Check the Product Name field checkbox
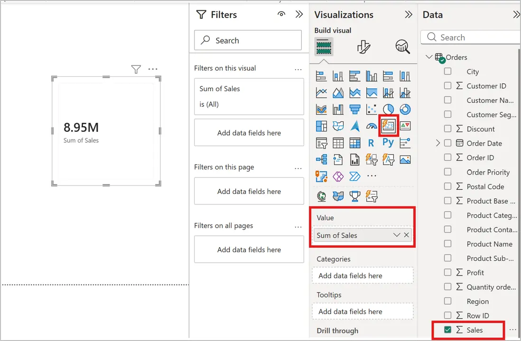The image size is (521, 341). 447,244
